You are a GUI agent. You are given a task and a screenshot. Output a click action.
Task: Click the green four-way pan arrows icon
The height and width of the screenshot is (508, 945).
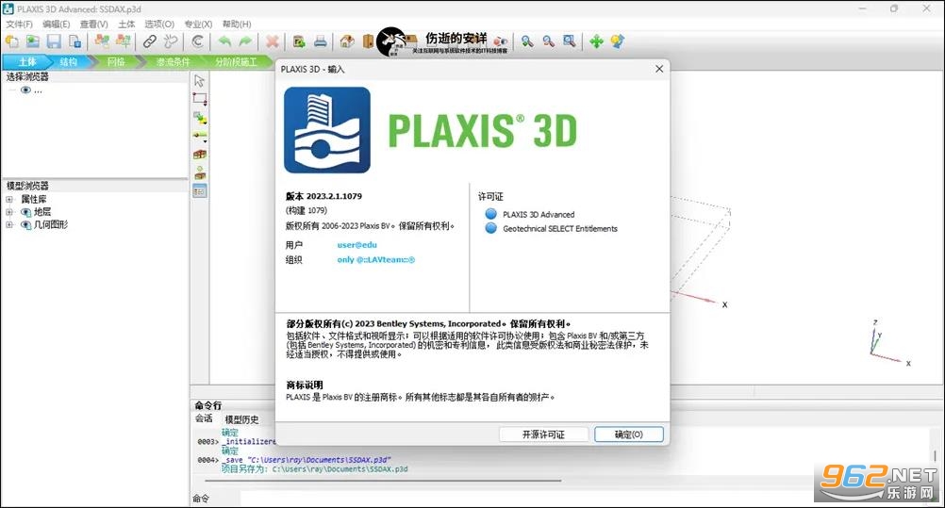coord(596,41)
